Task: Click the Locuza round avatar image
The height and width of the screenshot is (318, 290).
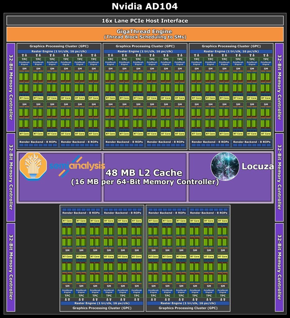Action: click(225, 166)
